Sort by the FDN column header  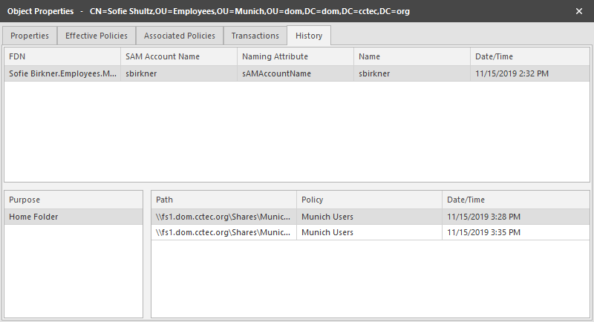click(62, 56)
